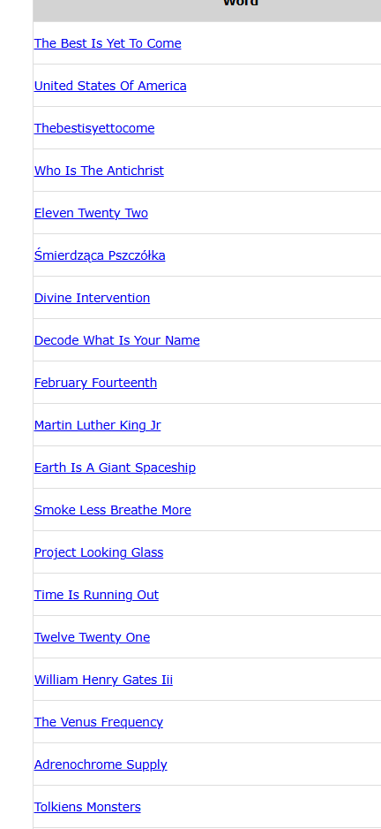Click the Martin Luther King Jr link
The width and height of the screenshot is (381, 829).
98,425
